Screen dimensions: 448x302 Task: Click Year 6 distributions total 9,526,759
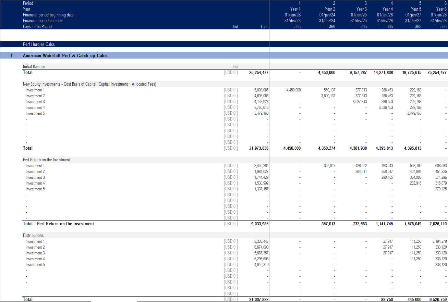(x=438, y=299)
